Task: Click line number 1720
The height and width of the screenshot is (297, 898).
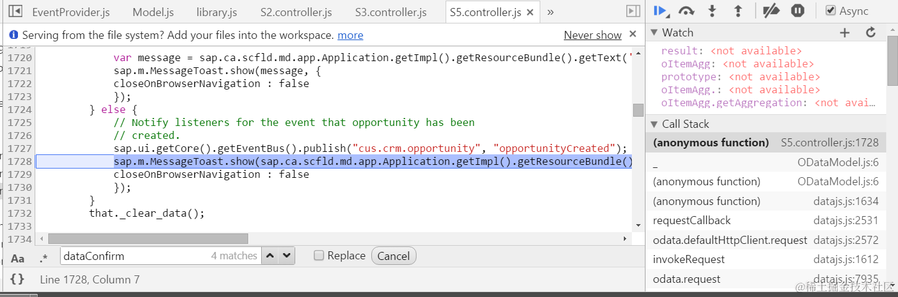Action: pos(19,57)
